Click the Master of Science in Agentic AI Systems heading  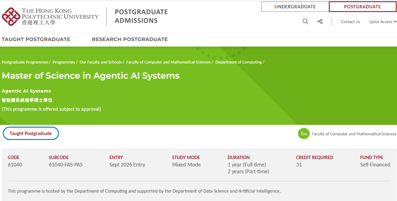[x=91, y=76]
